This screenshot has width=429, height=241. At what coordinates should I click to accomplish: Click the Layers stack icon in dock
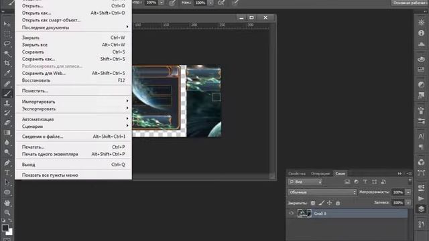click(x=421, y=209)
